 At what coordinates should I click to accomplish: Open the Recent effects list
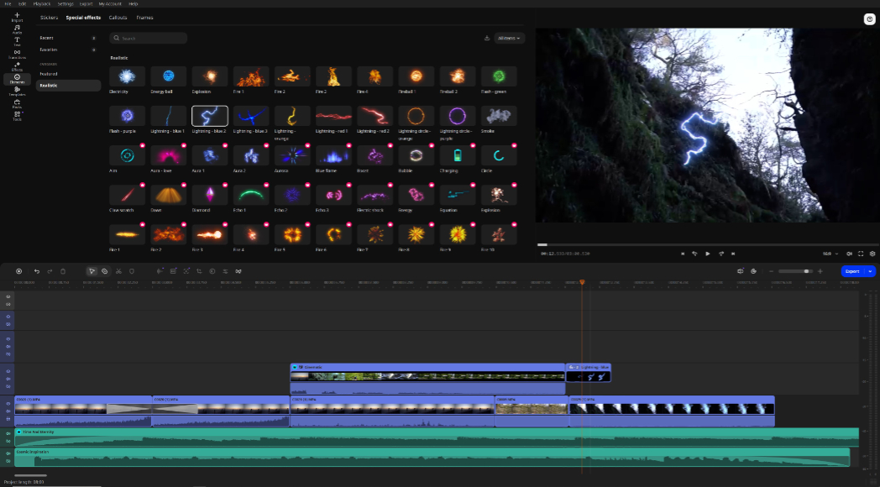(47, 38)
